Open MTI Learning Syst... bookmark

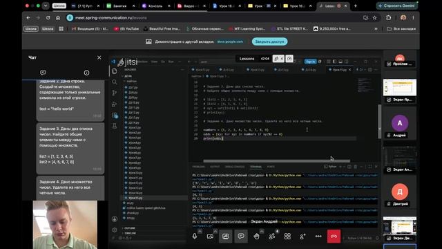click(x=247, y=29)
